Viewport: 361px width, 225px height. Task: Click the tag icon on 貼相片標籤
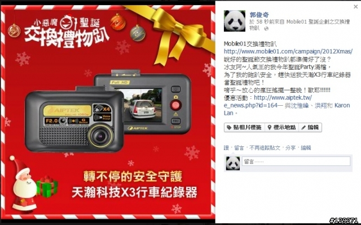[x=229, y=128]
